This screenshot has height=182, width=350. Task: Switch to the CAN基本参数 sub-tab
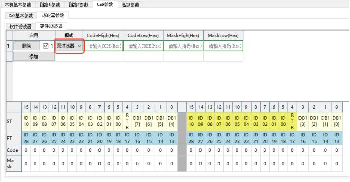(x=21, y=15)
